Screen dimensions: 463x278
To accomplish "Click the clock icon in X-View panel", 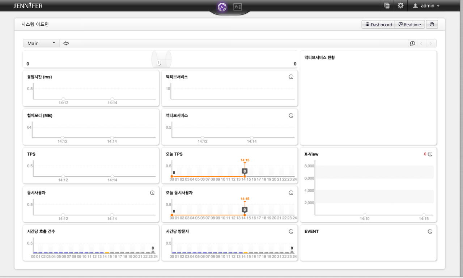I will click(430, 154).
